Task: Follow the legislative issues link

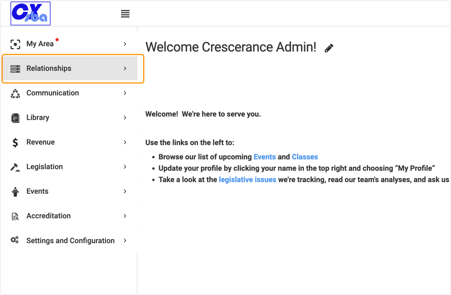Action: pyautogui.click(x=248, y=180)
